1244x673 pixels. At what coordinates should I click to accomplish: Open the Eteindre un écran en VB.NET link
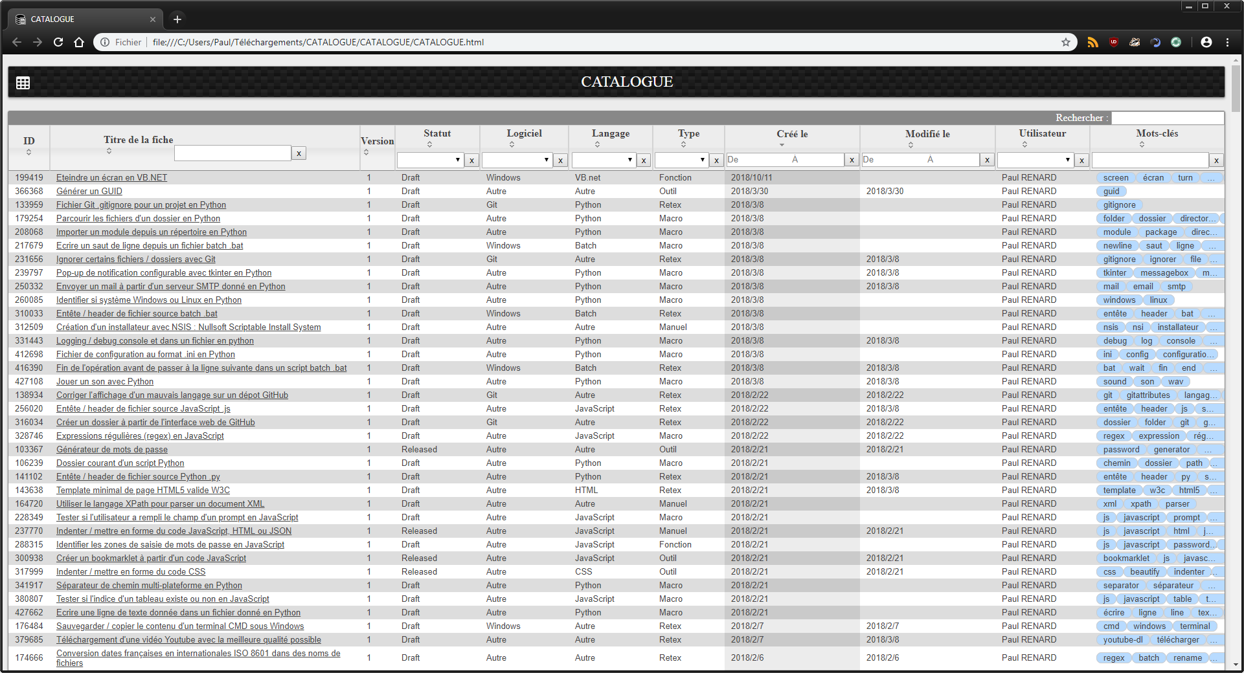pyautogui.click(x=111, y=177)
